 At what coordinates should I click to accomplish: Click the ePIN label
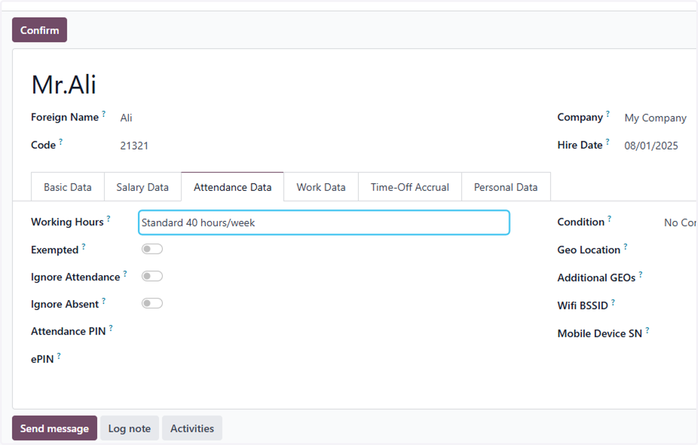tap(42, 359)
